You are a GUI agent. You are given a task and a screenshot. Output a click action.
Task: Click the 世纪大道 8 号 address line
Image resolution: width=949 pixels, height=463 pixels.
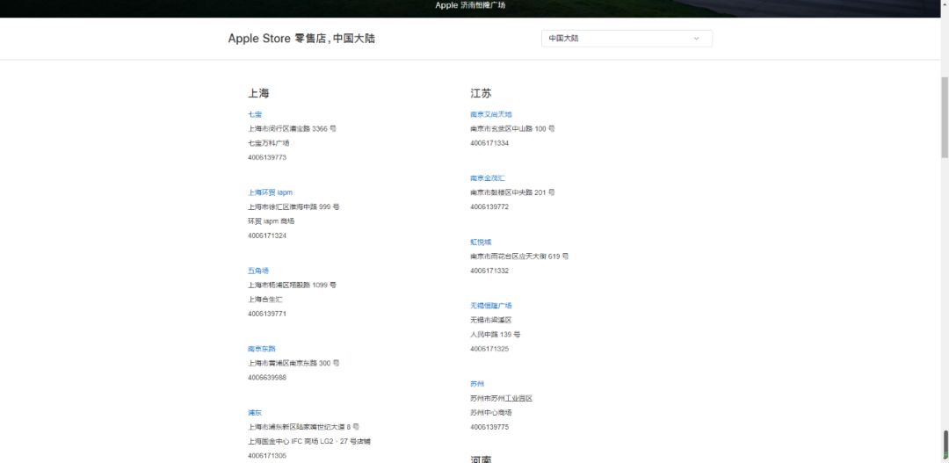tap(303, 427)
